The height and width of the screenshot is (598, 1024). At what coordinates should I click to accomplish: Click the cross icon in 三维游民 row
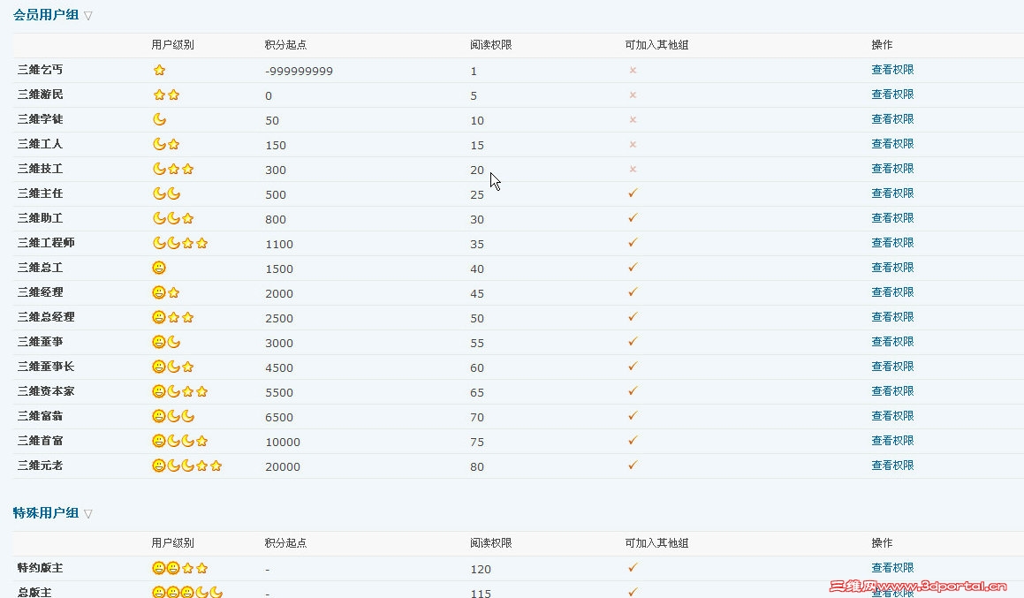coord(633,95)
